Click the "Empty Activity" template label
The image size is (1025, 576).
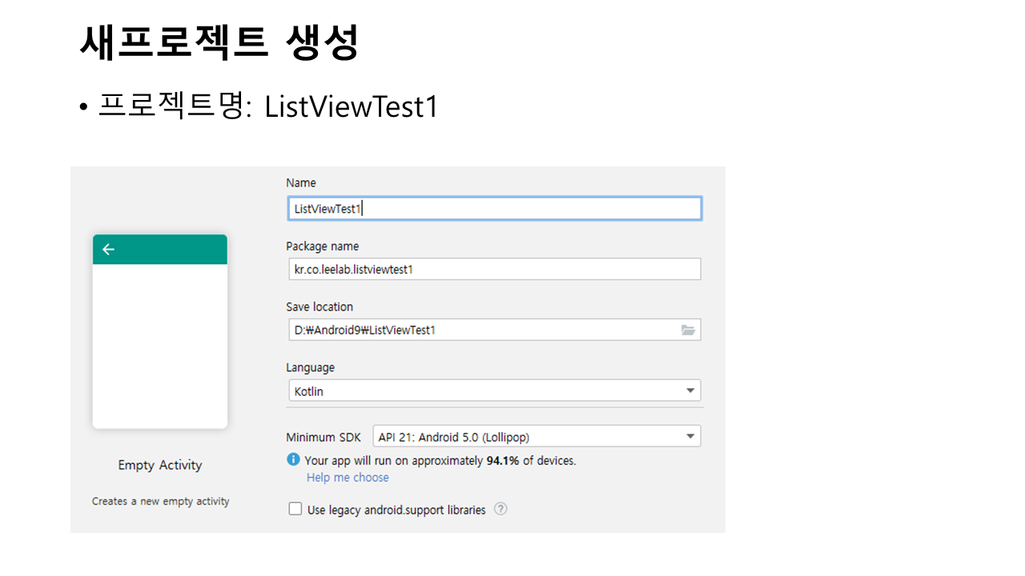160,466
